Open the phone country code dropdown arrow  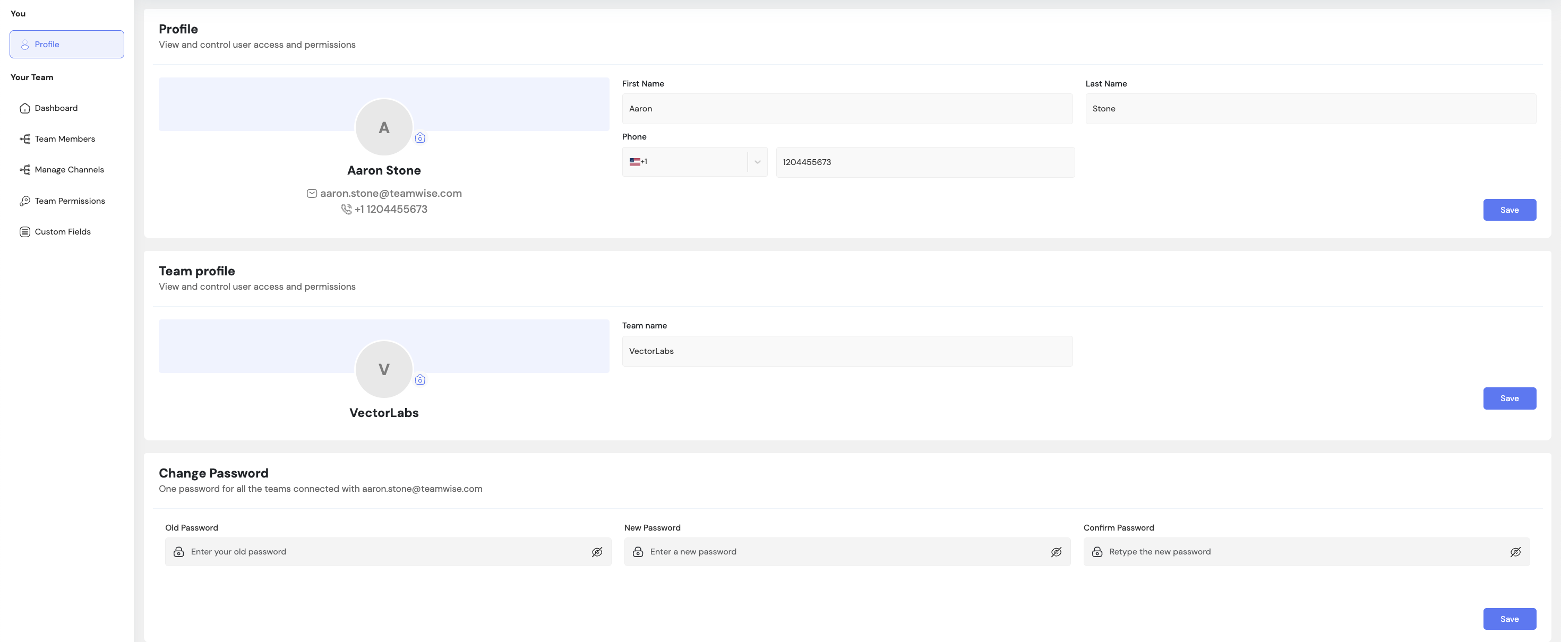758,162
